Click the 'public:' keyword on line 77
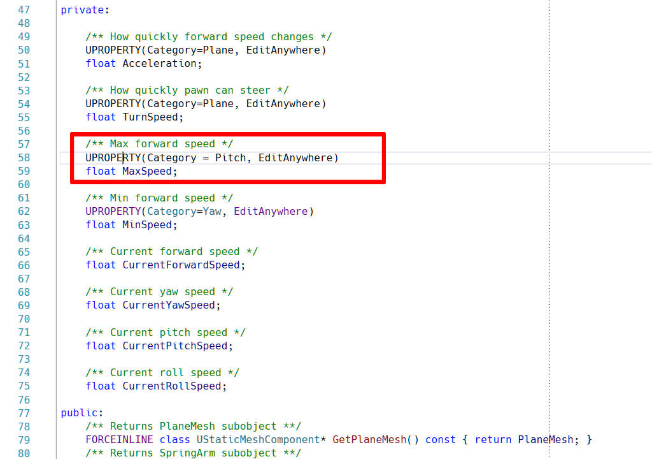Image resolution: width=652 pixels, height=459 pixels. [81, 412]
